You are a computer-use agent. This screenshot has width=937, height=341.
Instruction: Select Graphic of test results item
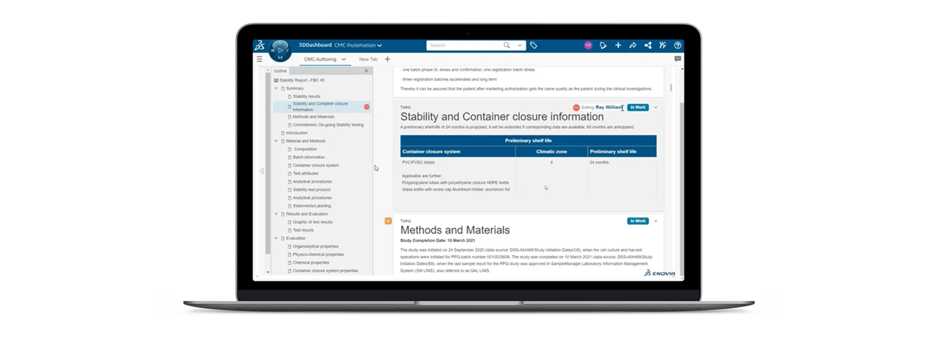tap(313, 222)
